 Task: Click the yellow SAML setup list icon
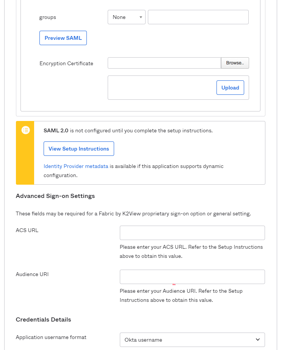coord(25,130)
